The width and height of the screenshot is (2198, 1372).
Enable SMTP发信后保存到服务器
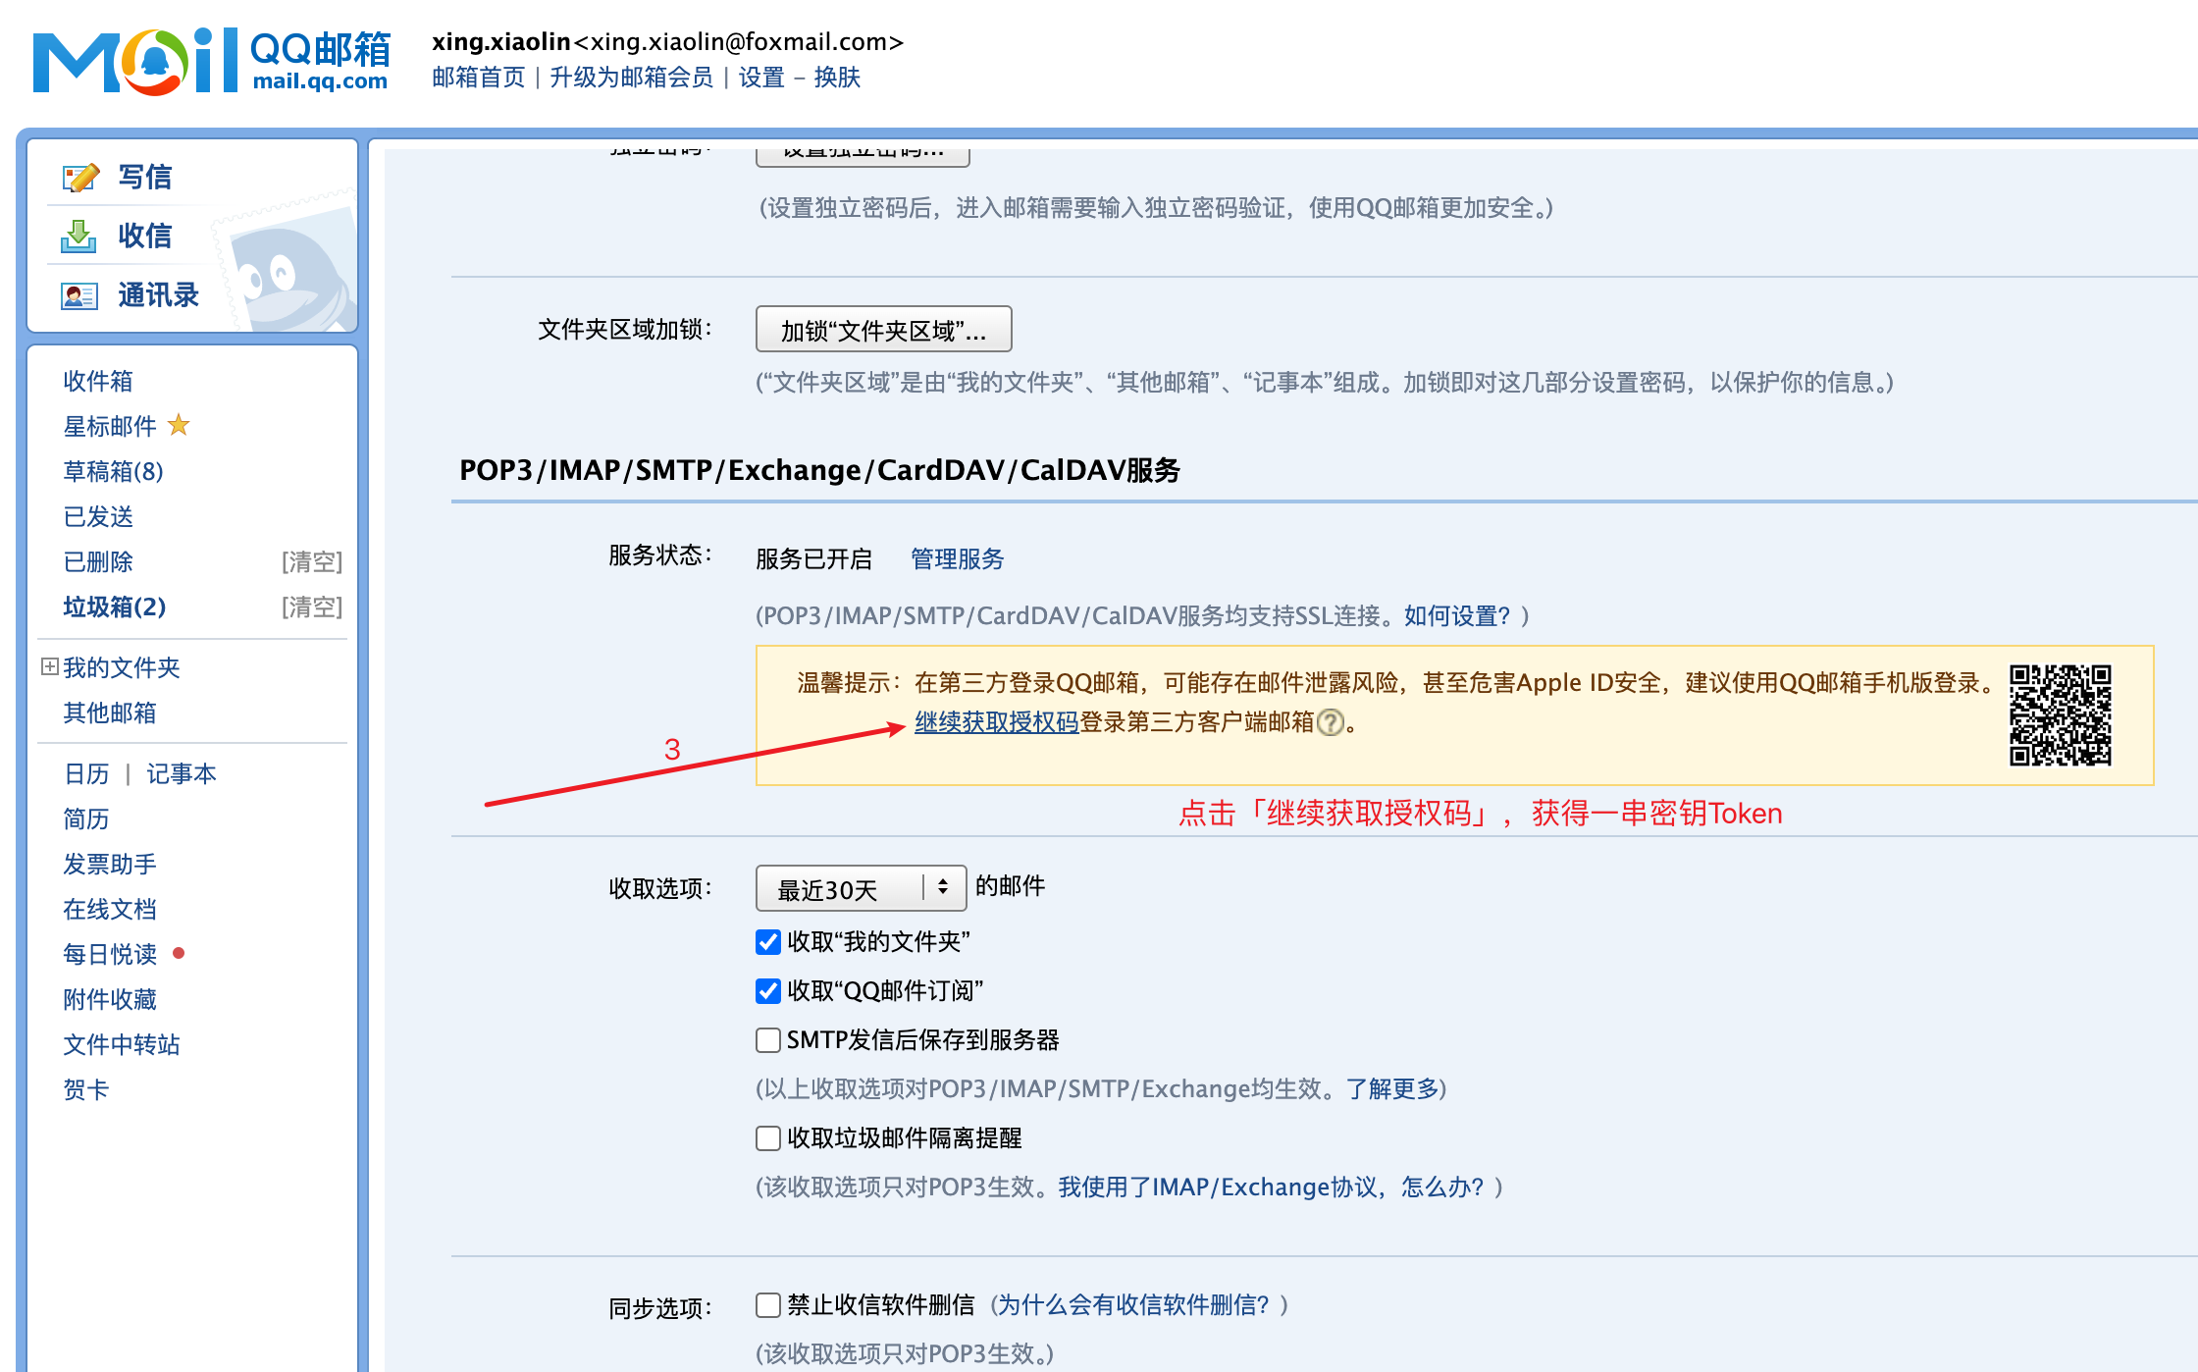click(766, 1040)
